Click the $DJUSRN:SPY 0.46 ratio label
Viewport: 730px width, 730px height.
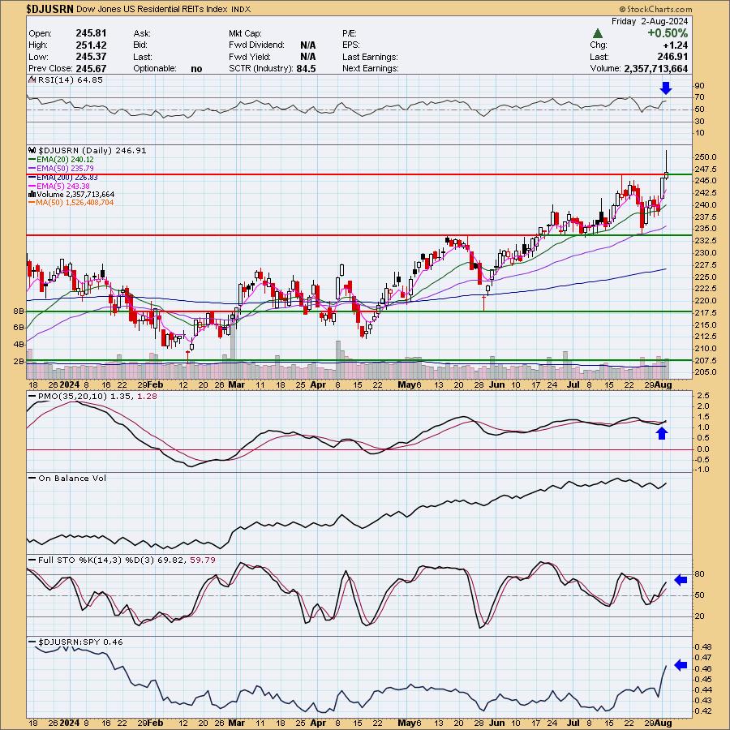point(80,642)
